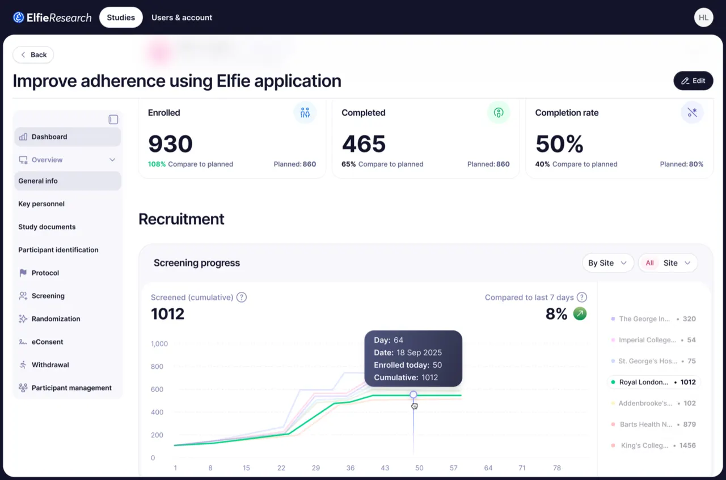Click help icon beside Compared to last 7 days
Viewport: 726px width, 480px height.
[x=582, y=298]
